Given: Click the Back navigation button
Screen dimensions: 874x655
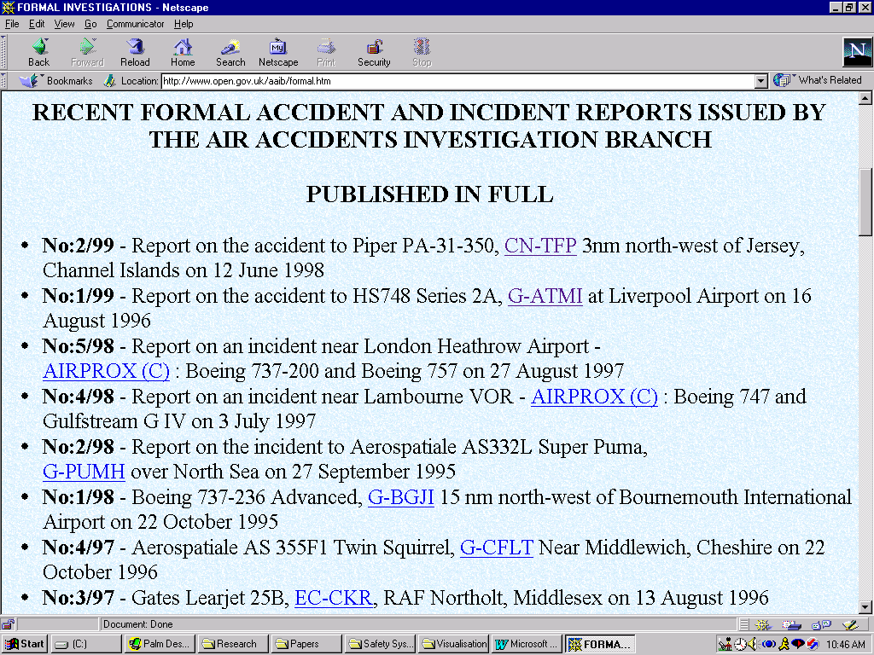Looking at the screenshot, I should pyautogui.click(x=39, y=53).
